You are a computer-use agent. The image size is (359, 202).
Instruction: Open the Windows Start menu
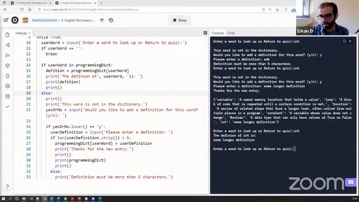(3, 199)
